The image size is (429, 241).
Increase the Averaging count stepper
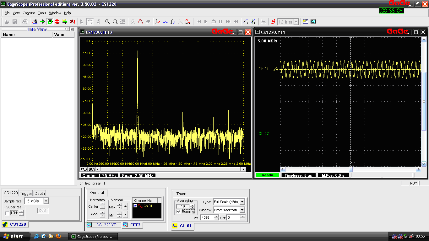[193, 205]
